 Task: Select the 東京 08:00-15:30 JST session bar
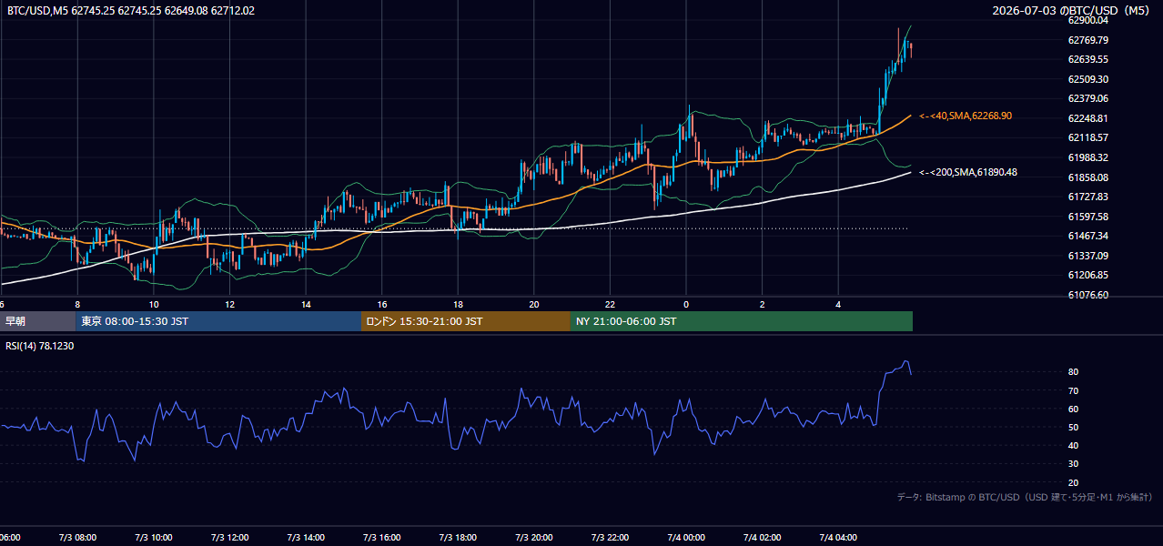click(x=218, y=321)
